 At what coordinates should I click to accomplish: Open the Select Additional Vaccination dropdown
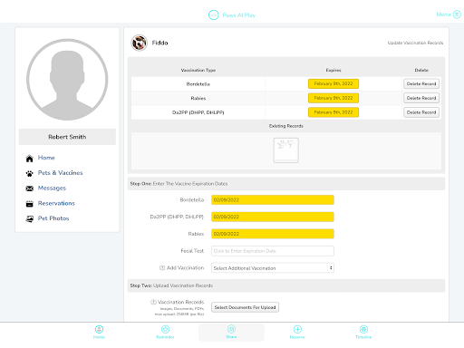click(x=273, y=268)
